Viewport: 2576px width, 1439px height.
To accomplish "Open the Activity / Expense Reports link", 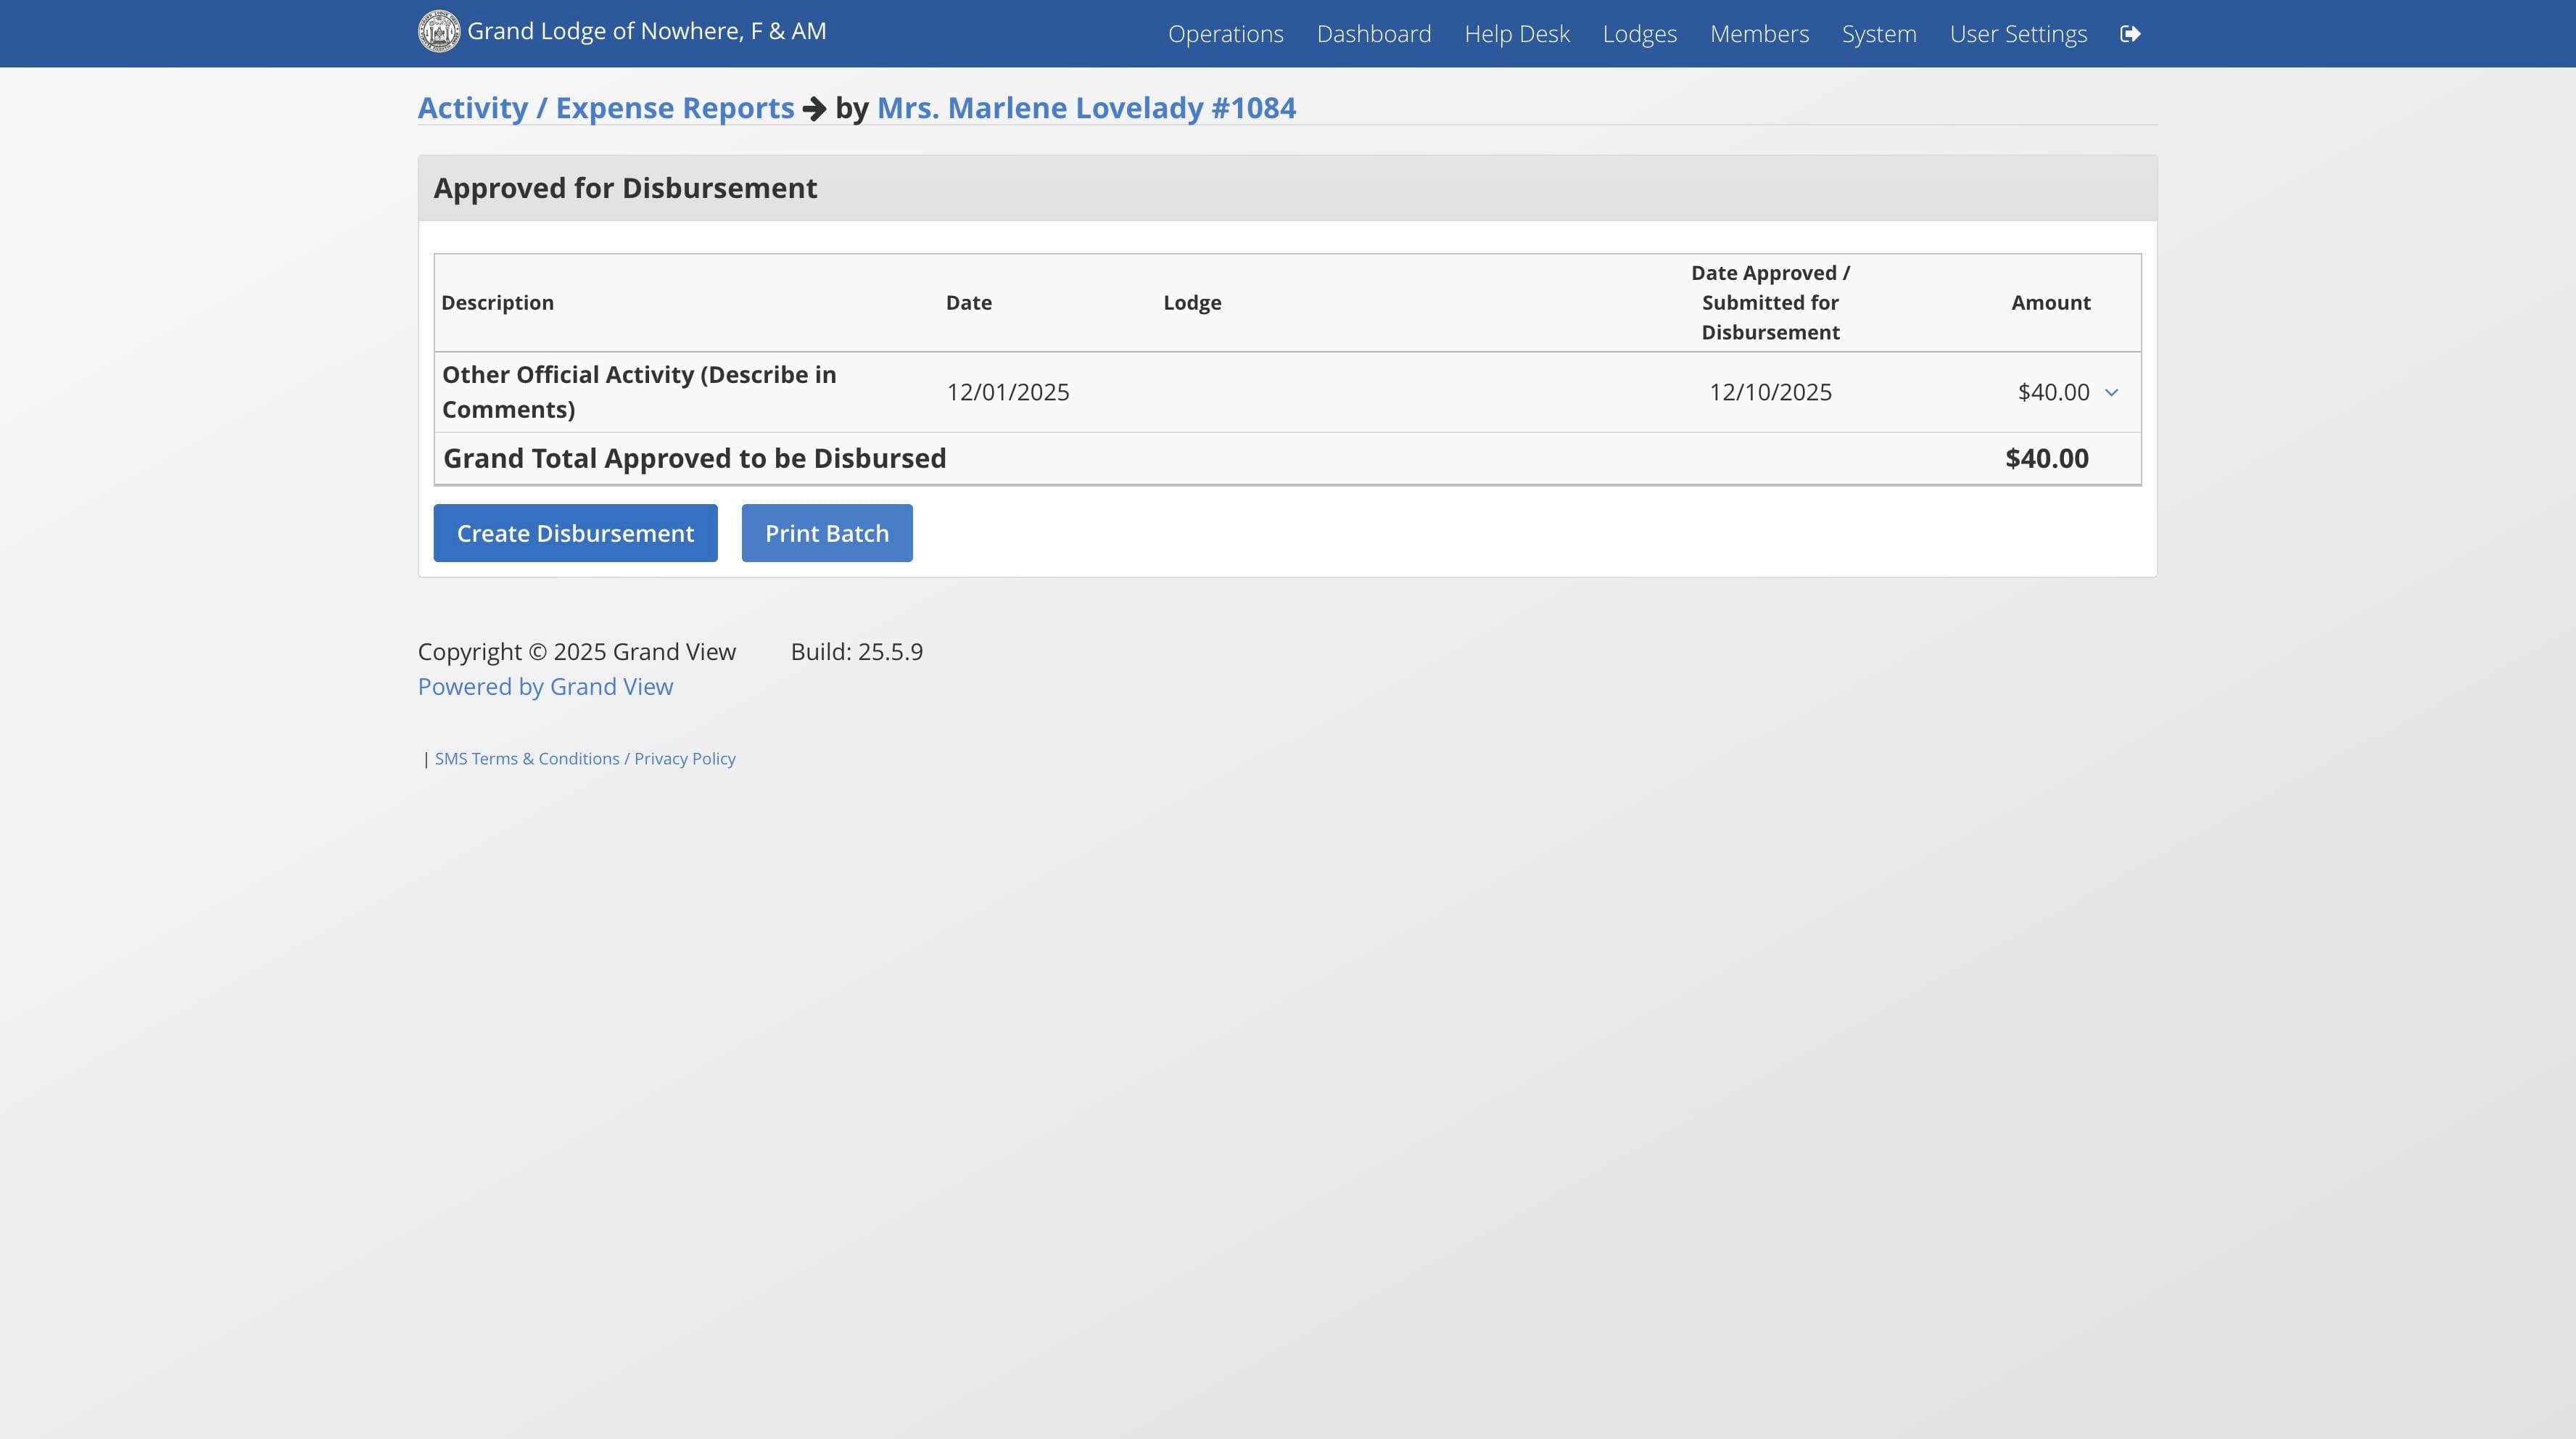I will (x=606, y=108).
